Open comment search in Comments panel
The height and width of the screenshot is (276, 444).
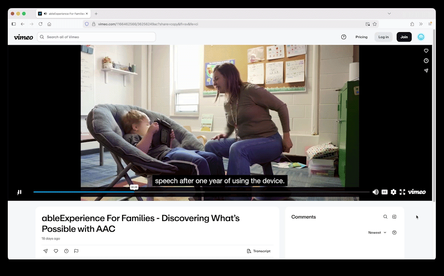click(x=385, y=217)
